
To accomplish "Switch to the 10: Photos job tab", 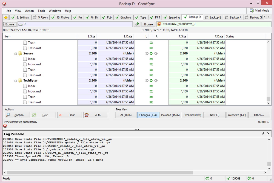I will pyautogui.click(x=61, y=18).
